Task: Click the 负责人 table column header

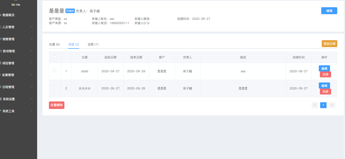Action: 187,57
